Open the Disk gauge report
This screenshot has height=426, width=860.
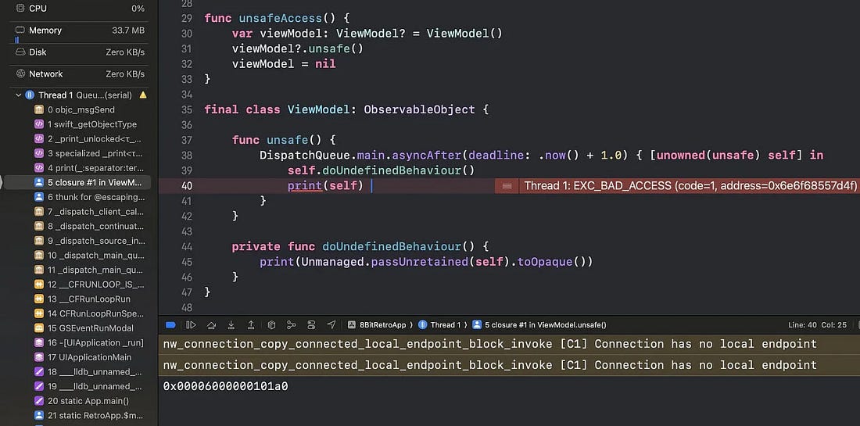[80, 52]
